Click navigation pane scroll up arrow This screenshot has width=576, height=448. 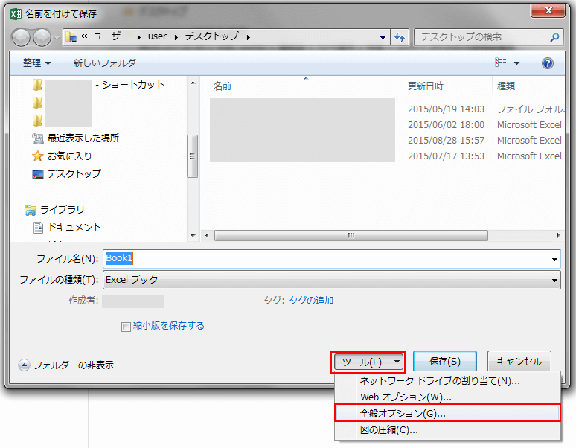[193, 83]
